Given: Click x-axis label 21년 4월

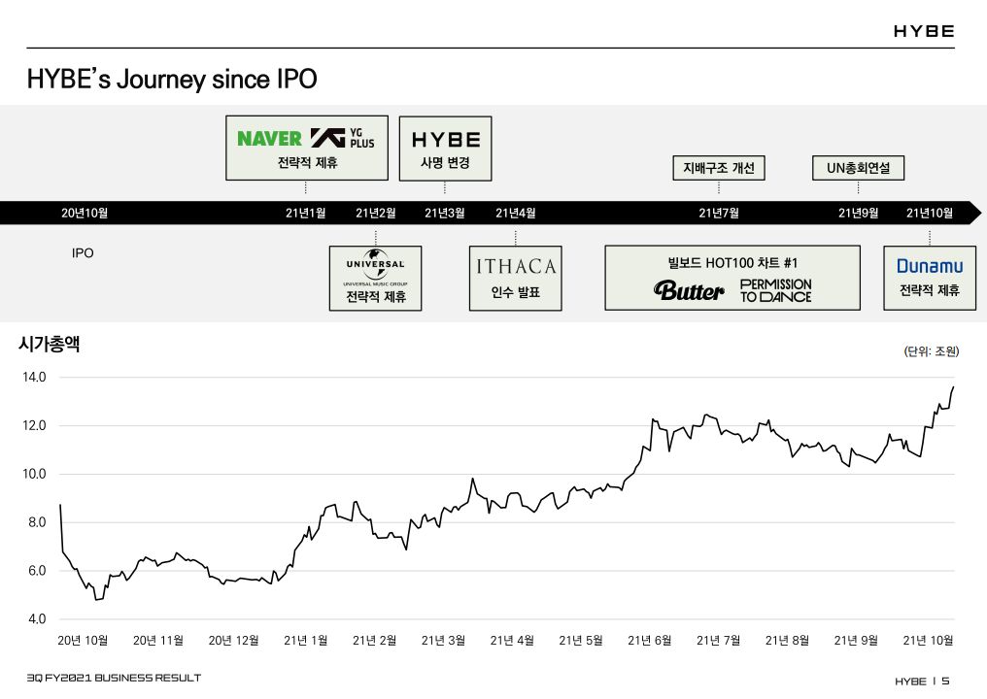Looking at the screenshot, I should [x=512, y=641].
